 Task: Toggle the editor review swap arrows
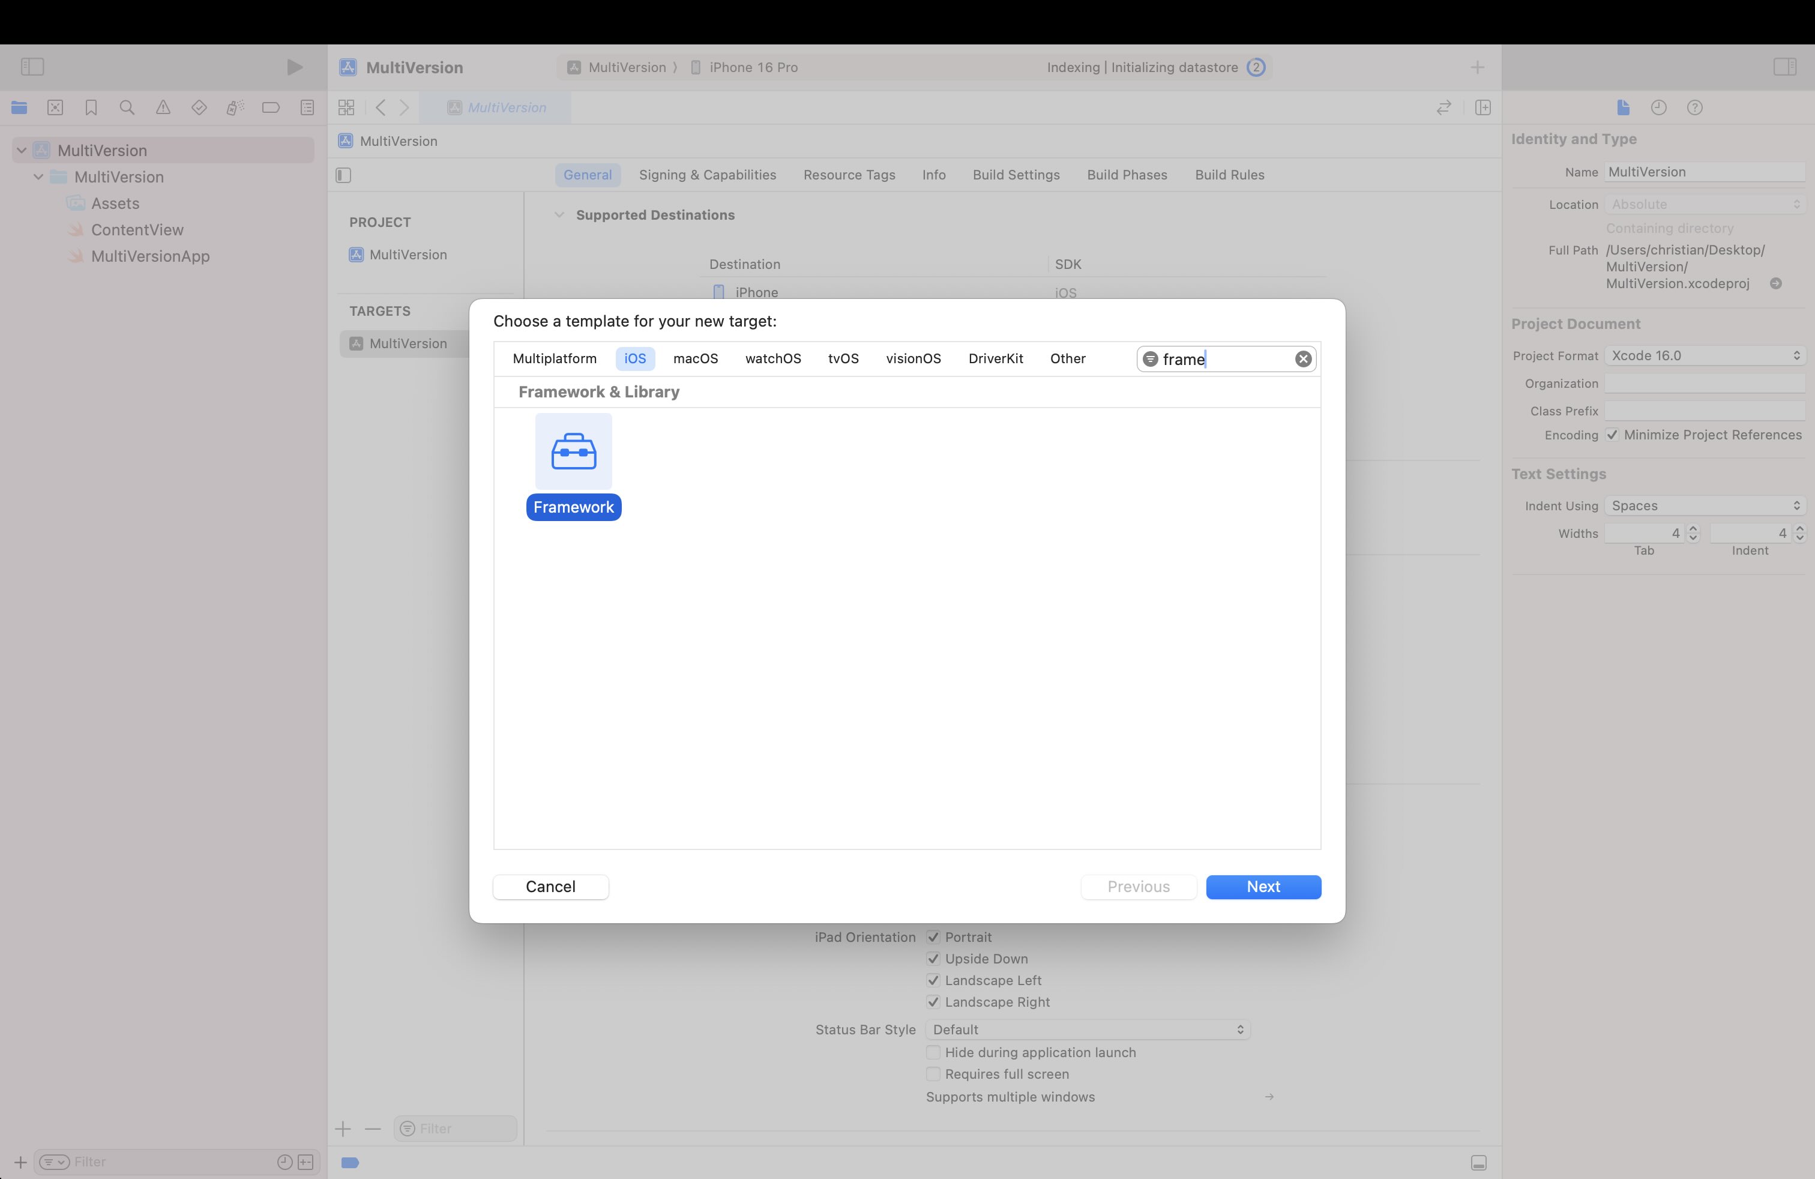coord(1443,107)
